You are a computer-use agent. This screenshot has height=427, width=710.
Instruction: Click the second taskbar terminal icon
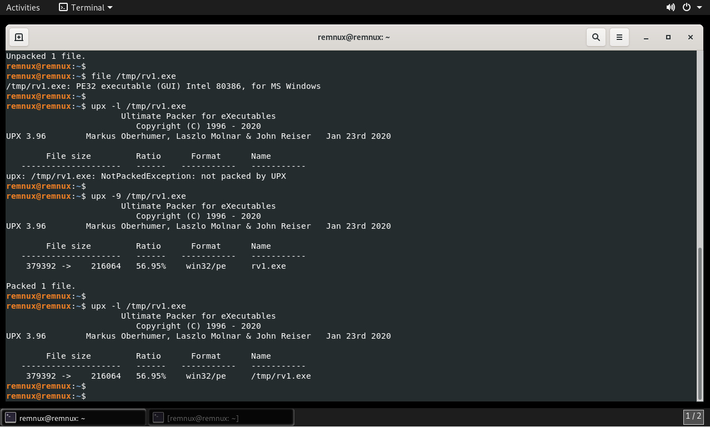coord(158,418)
